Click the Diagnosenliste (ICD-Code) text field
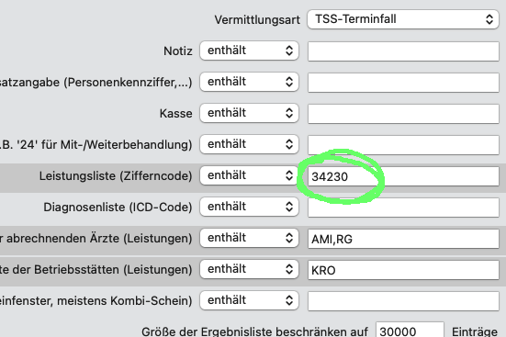 pos(403,208)
